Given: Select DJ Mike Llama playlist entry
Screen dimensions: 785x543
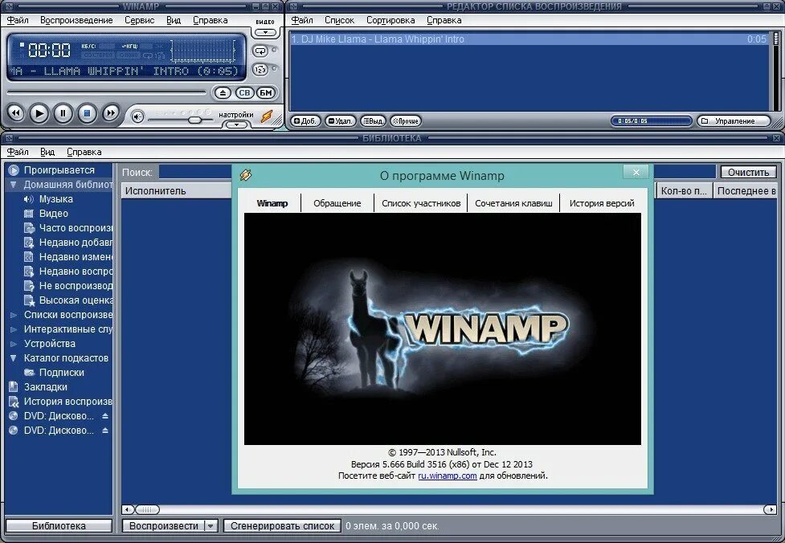Looking at the screenshot, I should point(529,39).
